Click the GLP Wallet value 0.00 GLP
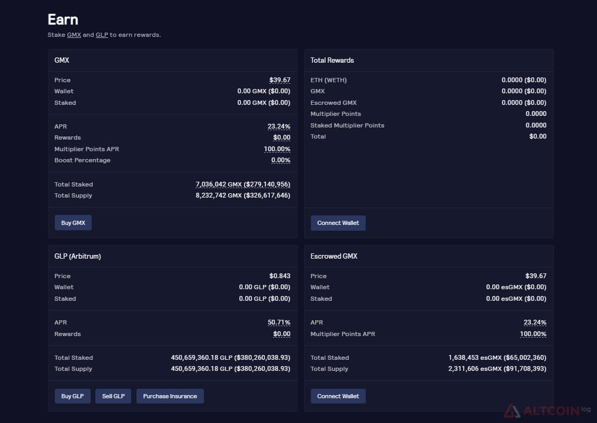Screen dimensions: 597x423 pyautogui.click(x=265, y=287)
